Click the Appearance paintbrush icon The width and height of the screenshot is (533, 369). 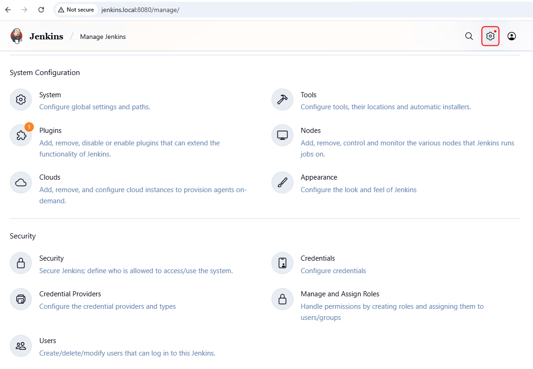tap(282, 182)
